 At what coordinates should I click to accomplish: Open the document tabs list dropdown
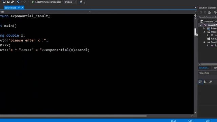(196, 8)
